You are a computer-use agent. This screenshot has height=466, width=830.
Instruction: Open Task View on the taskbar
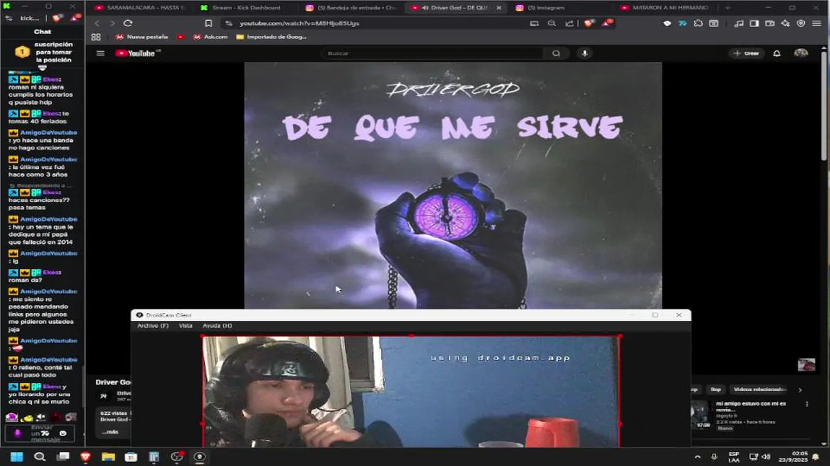(x=63, y=457)
